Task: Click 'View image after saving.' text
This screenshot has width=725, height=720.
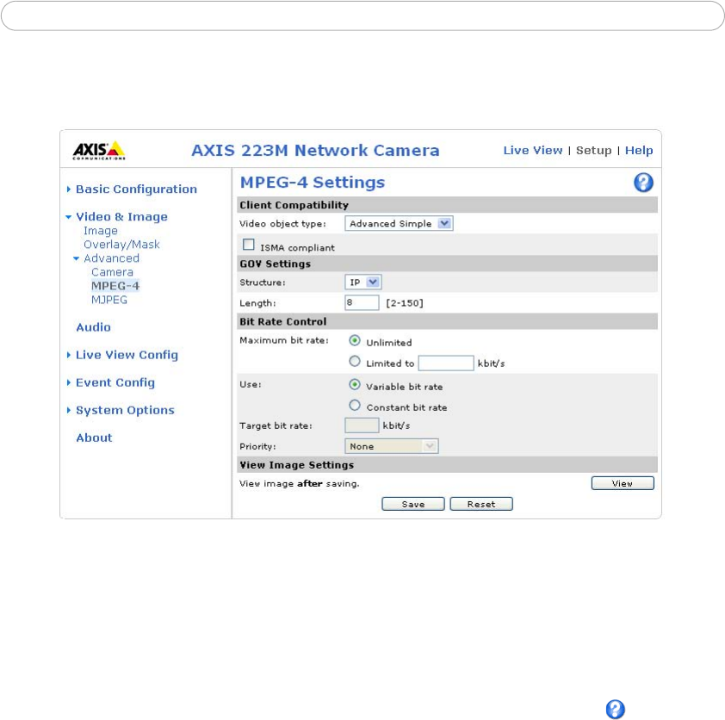Action: (299, 484)
